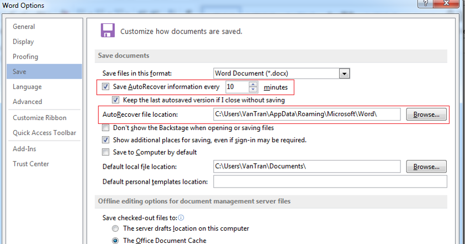Increase AutoRecover minutes with up arrow
The width and height of the screenshot is (465, 244).
click(x=253, y=85)
